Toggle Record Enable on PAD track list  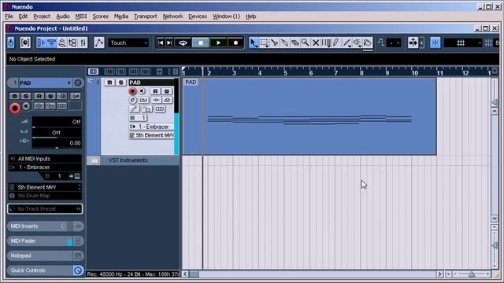pyautogui.click(x=132, y=91)
